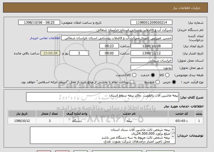Tick the اسناد خزانه اسلامی payment checkbox

coord(132,82)
